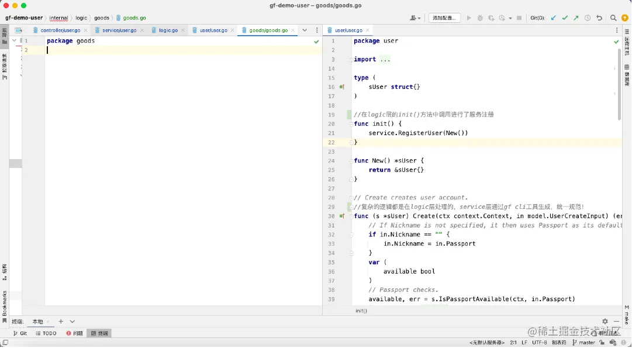Click right editor vertical scrollbar

coord(620,85)
